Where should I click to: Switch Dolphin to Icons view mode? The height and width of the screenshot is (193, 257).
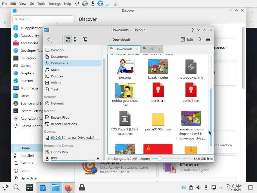68,39
